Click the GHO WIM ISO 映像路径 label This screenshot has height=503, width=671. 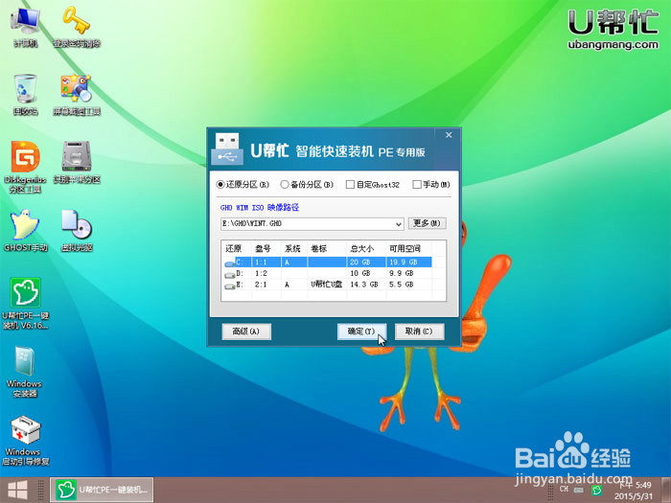[260, 208]
